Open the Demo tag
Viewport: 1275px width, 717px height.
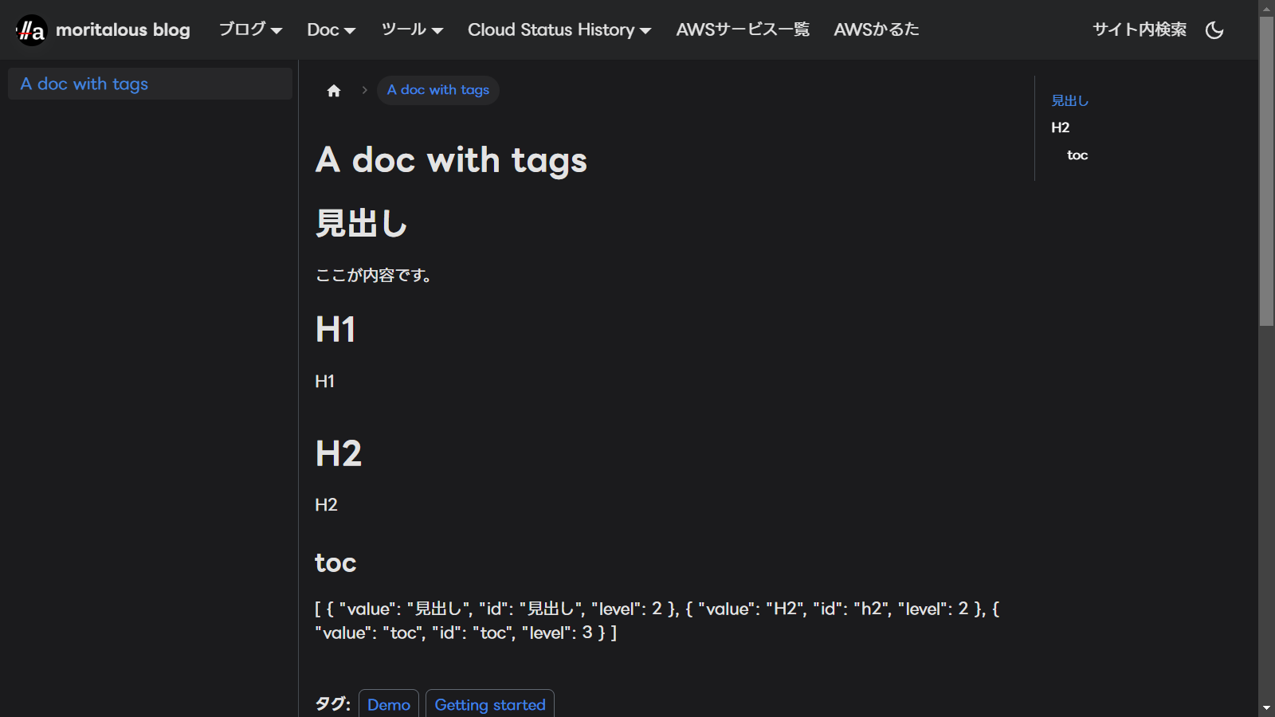pyautogui.click(x=389, y=704)
